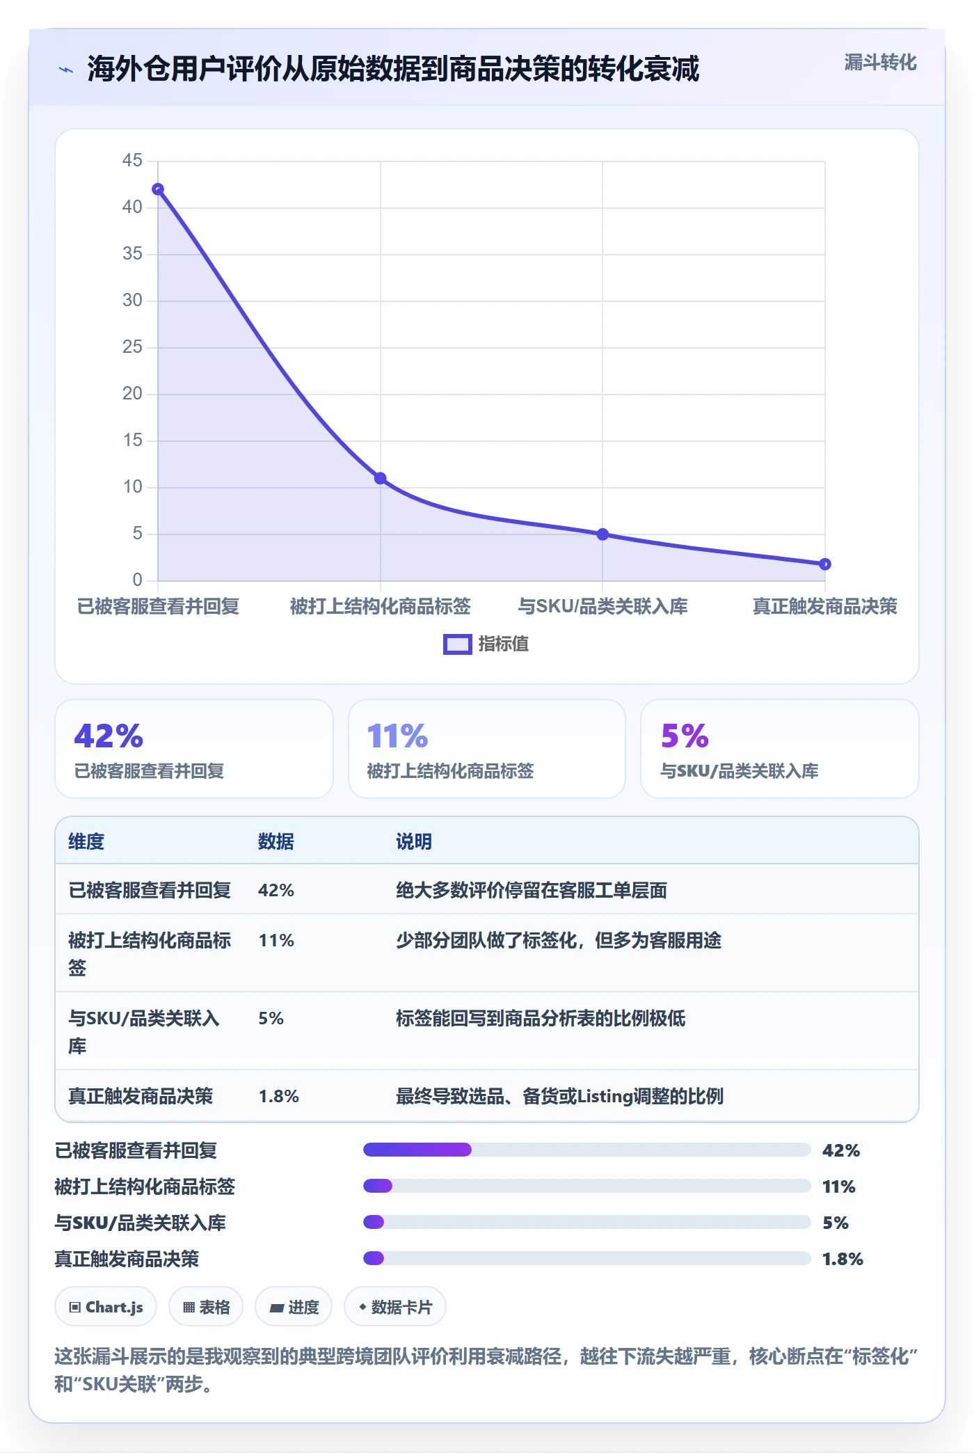Click the 少部分团队做了标签化，但多为客服用途 cell

pyautogui.click(x=559, y=941)
